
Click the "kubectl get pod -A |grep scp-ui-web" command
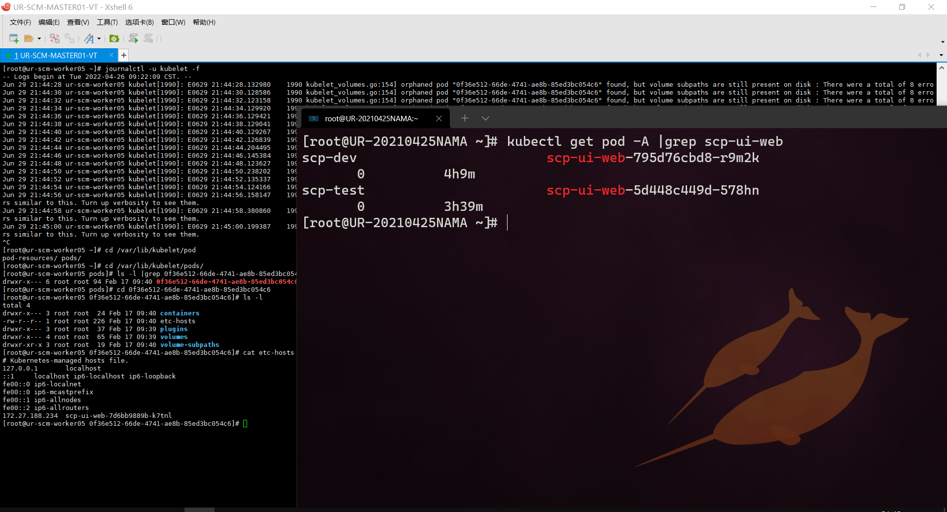tap(645, 142)
